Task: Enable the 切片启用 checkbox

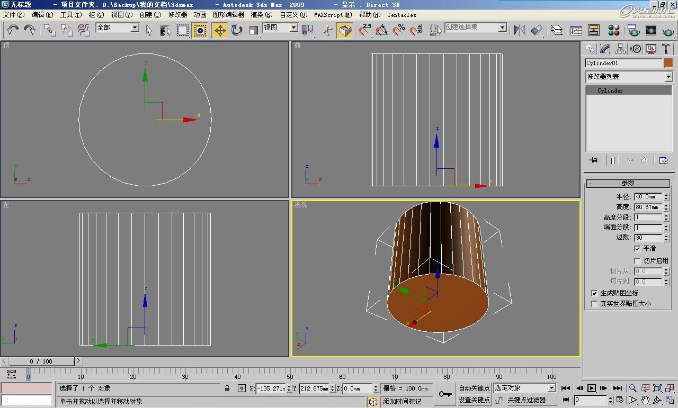Action: pos(637,261)
